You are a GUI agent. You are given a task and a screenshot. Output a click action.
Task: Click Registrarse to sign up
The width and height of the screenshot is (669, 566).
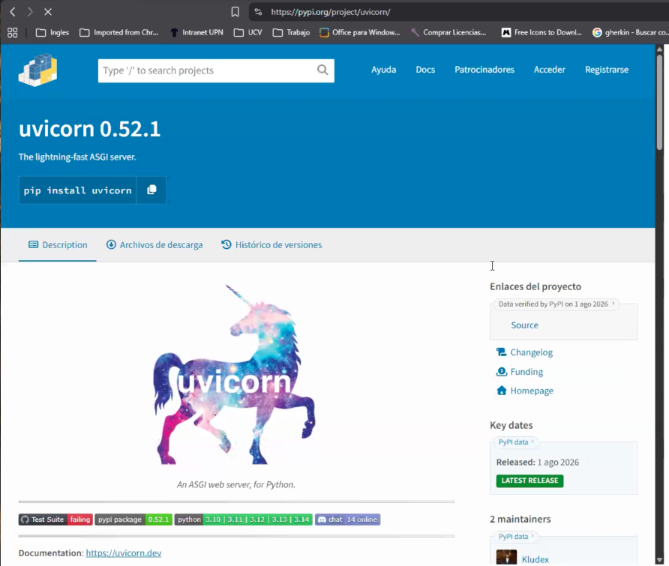(607, 70)
